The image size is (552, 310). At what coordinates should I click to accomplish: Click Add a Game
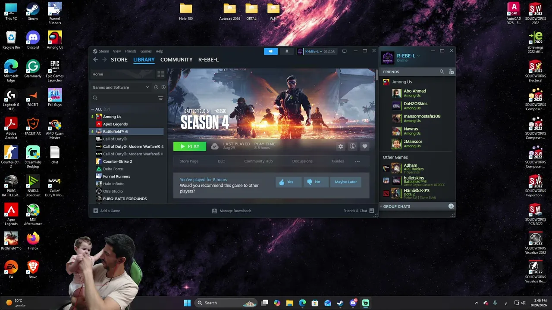pos(107,211)
